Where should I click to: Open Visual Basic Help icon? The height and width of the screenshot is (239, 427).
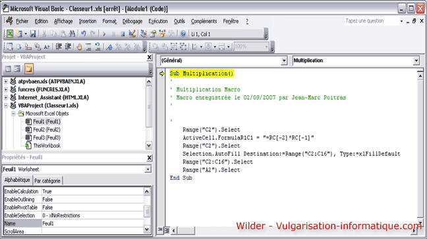(183, 33)
